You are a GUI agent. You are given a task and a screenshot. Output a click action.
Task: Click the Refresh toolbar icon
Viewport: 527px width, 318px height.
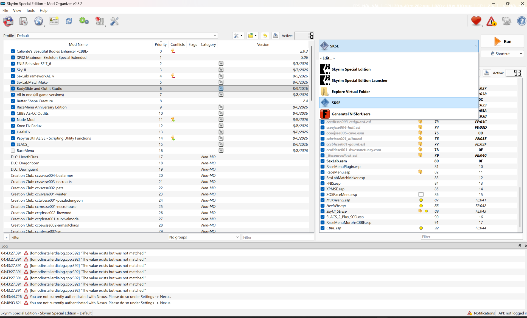69,21
